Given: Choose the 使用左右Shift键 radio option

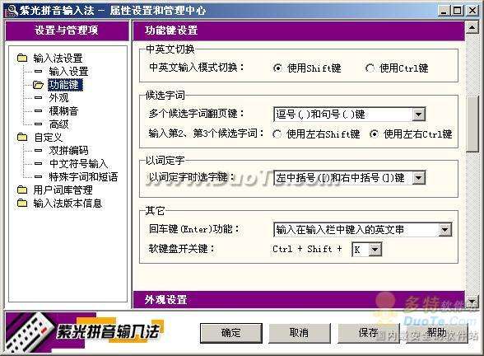Looking at the screenshot, I should pos(277,133).
